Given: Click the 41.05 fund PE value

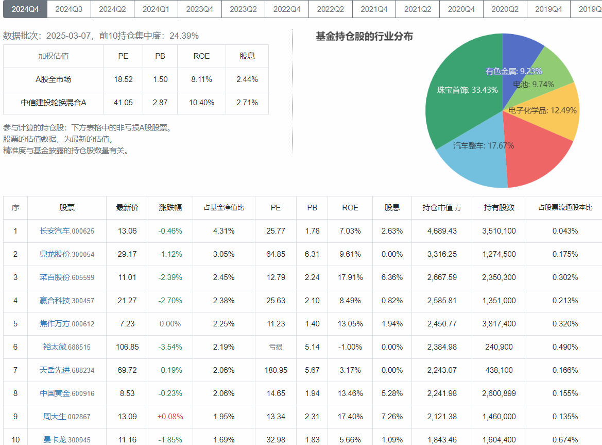Looking at the screenshot, I should point(123,103).
